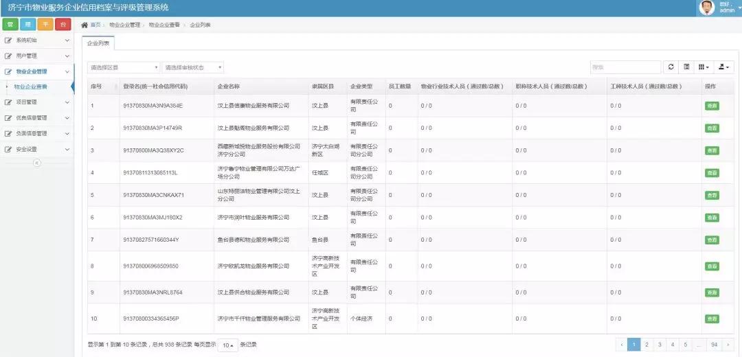Select the 企业列表 tab
Viewport: 742px width, 357px height.
pos(98,43)
